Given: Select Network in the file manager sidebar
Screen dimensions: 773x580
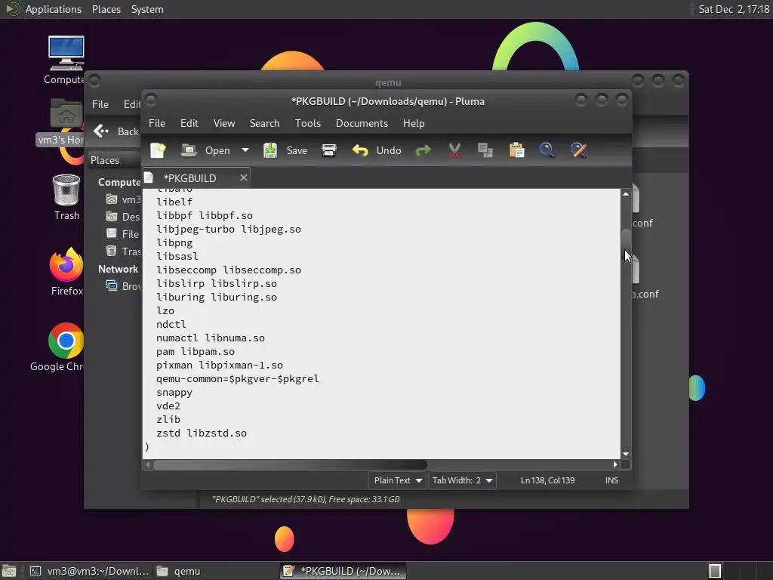Looking at the screenshot, I should [x=118, y=270].
